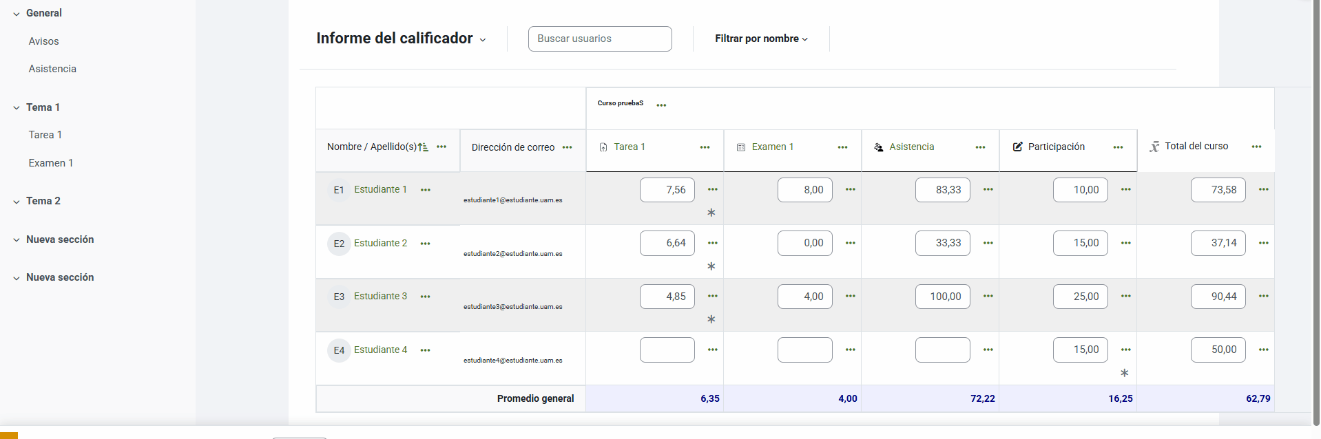Screen dimensions: 1321x439
Task: Open cell actions for Estudiante 1 Total del curso
Action: [x=1263, y=189]
